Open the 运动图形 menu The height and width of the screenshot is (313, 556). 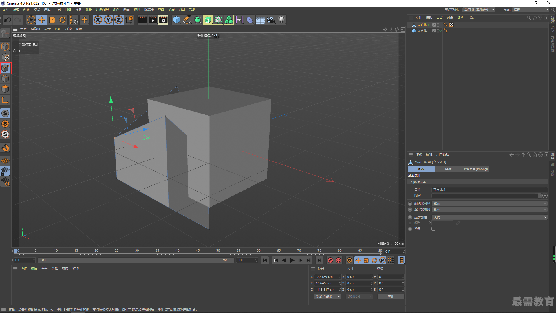pyautogui.click(x=103, y=10)
